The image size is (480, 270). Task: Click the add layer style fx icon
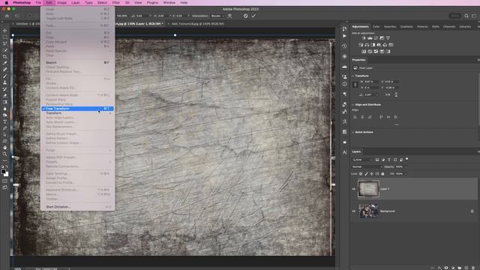pos(439,268)
